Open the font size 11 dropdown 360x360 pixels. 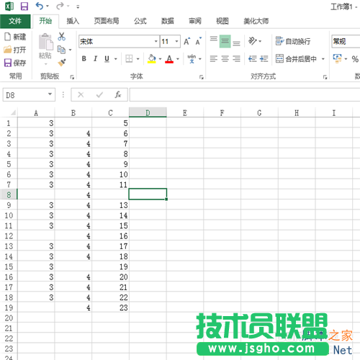[x=176, y=41]
